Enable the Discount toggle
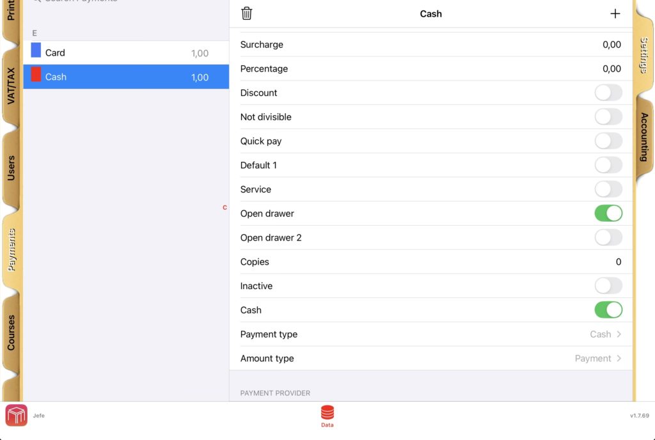This screenshot has width=655, height=440. click(x=608, y=93)
